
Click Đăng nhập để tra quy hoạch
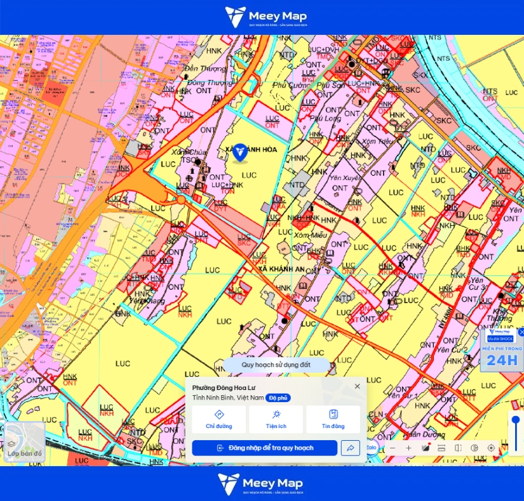pyautogui.click(x=265, y=448)
